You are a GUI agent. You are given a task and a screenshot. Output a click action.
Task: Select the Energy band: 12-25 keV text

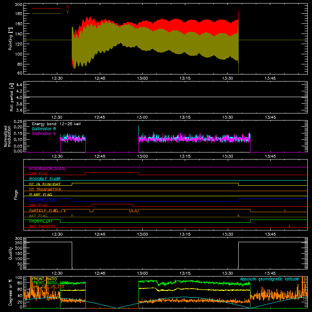[57, 124]
